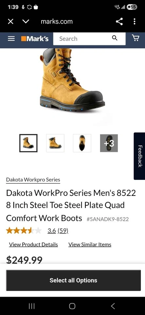Viewport: 145px width, 315px height.
Task: Show the +3 more images thumbnail
Action: (x=109, y=143)
